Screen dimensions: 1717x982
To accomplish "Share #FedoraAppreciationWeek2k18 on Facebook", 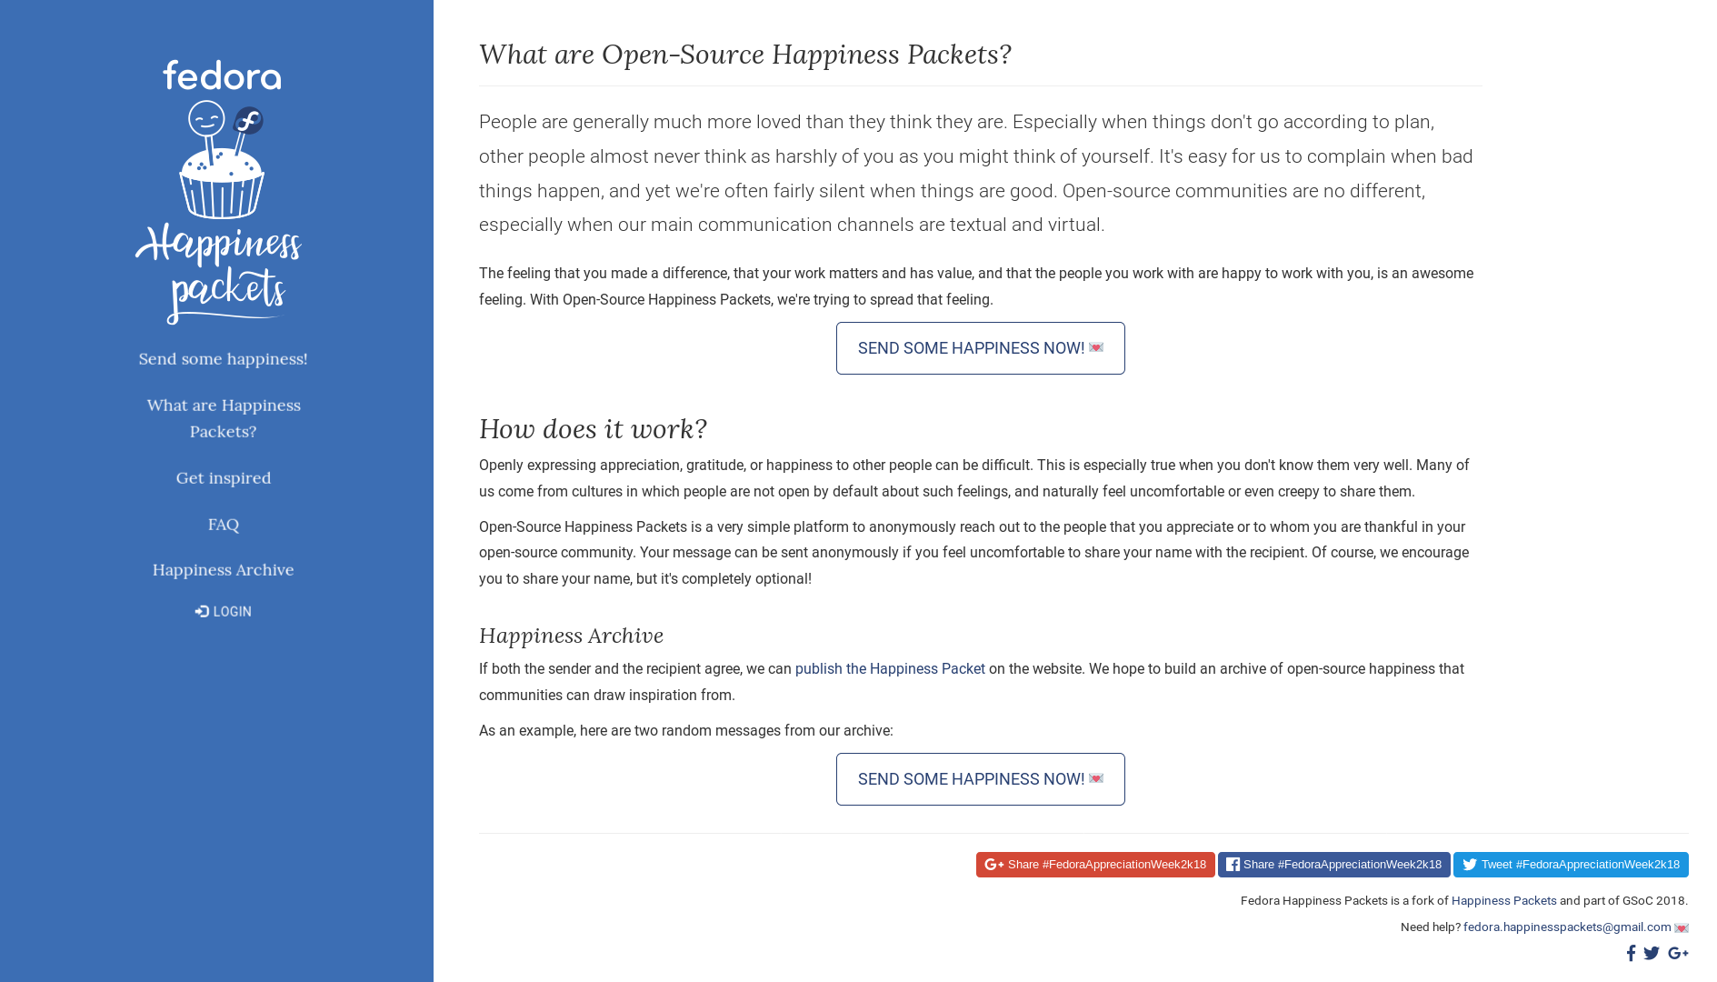I will [1333, 865].
